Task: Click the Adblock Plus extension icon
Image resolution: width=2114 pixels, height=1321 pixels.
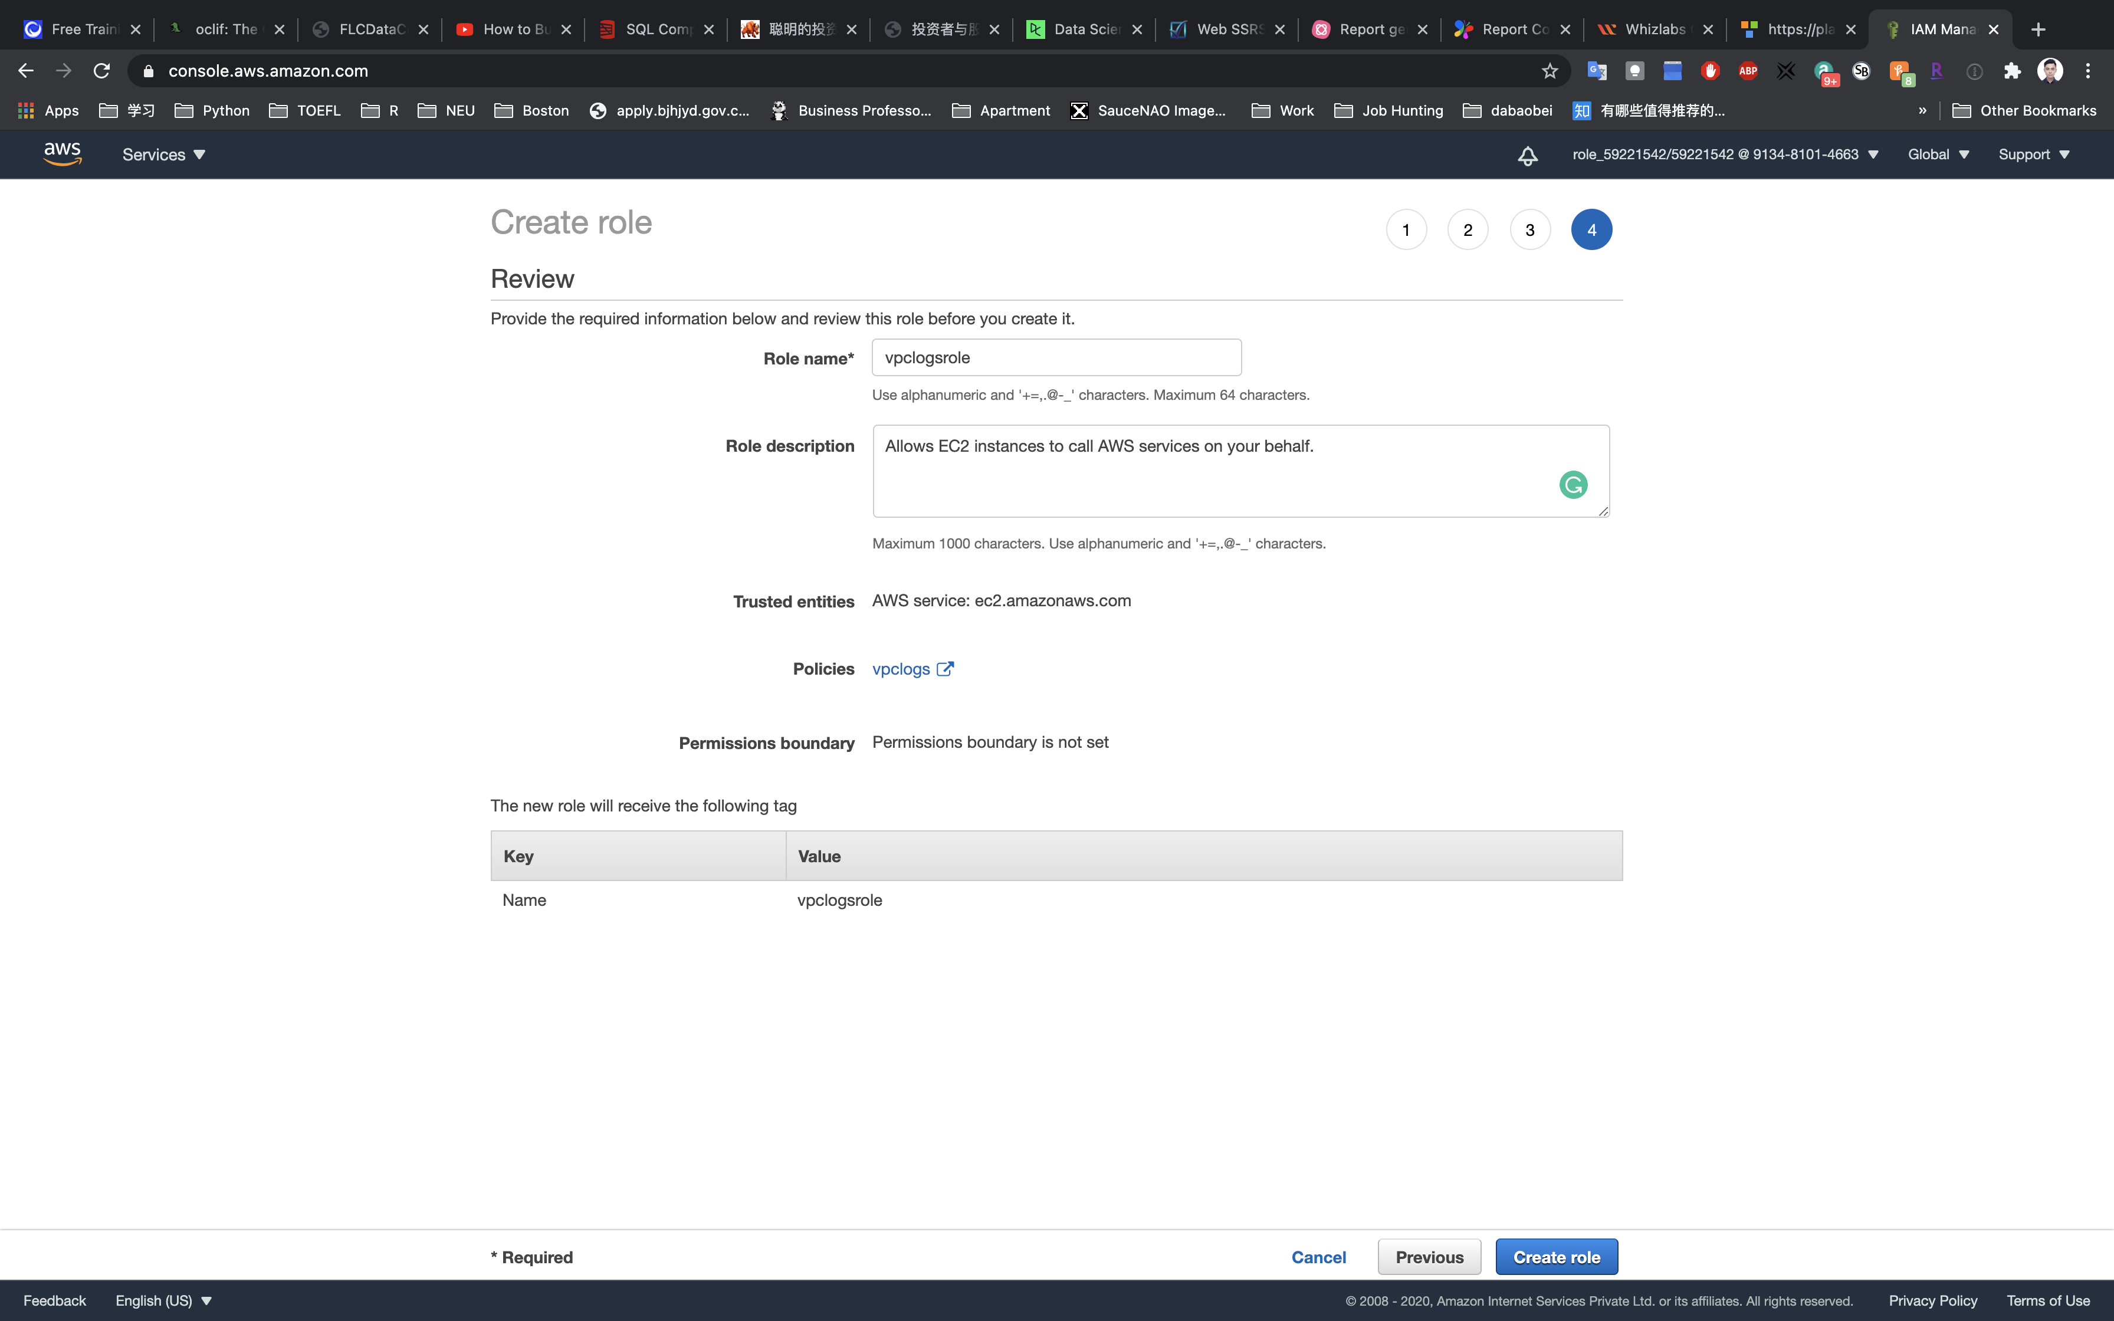Action: click(1748, 71)
